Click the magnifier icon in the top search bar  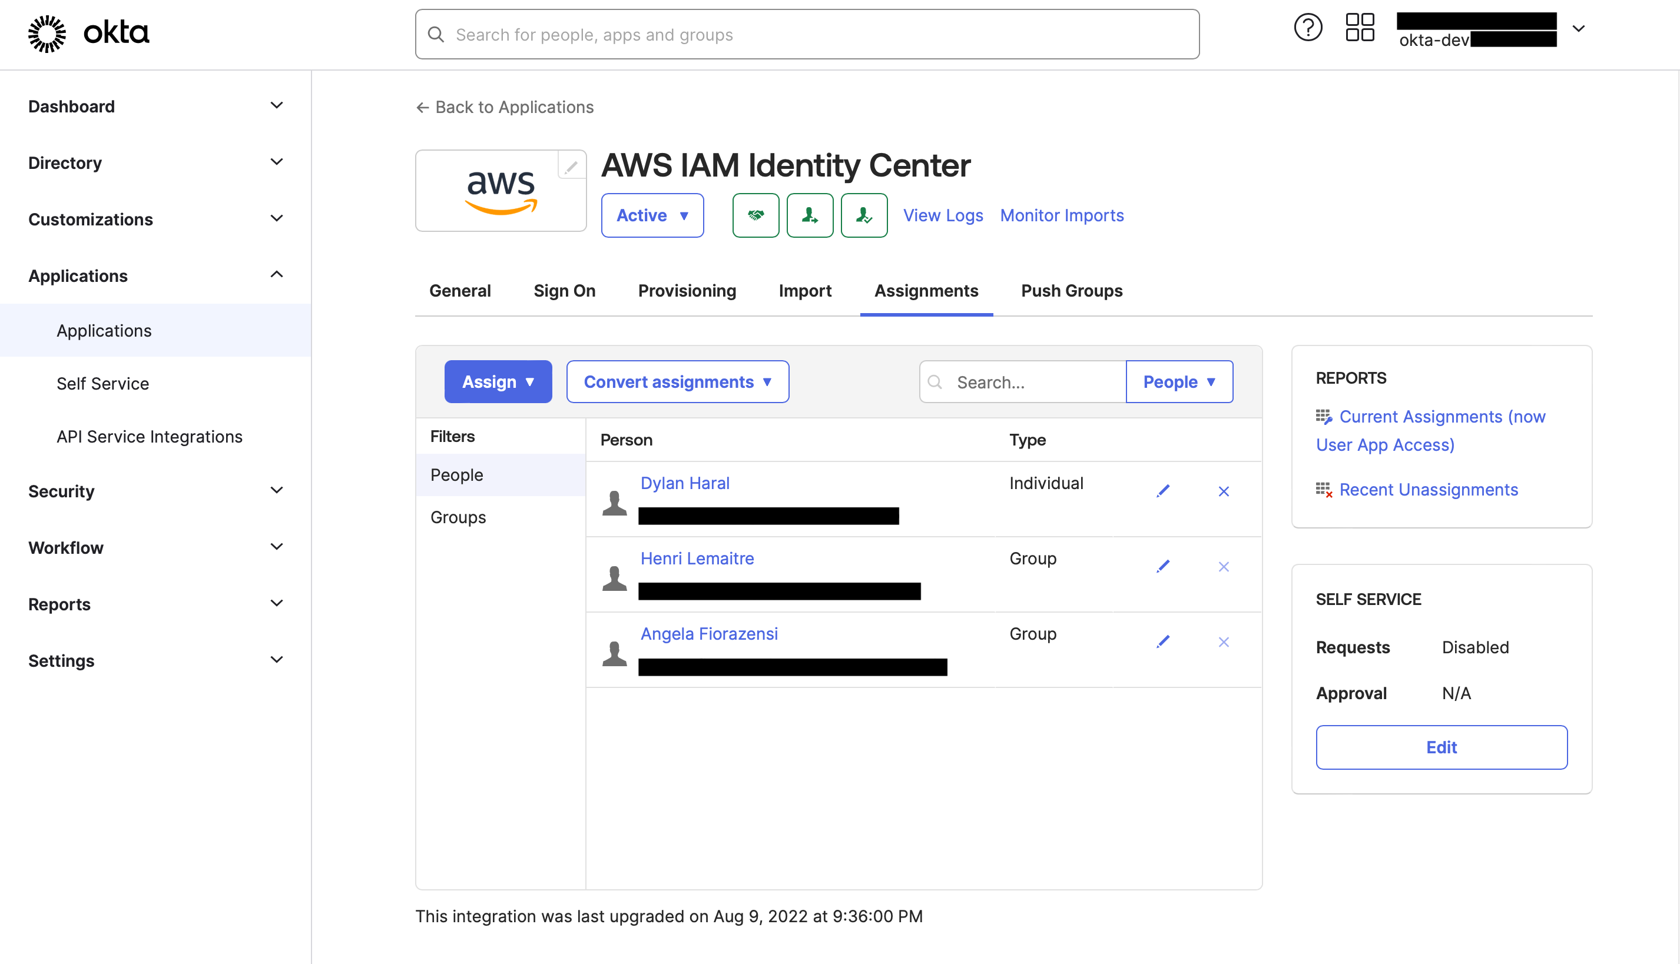[x=436, y=34]
